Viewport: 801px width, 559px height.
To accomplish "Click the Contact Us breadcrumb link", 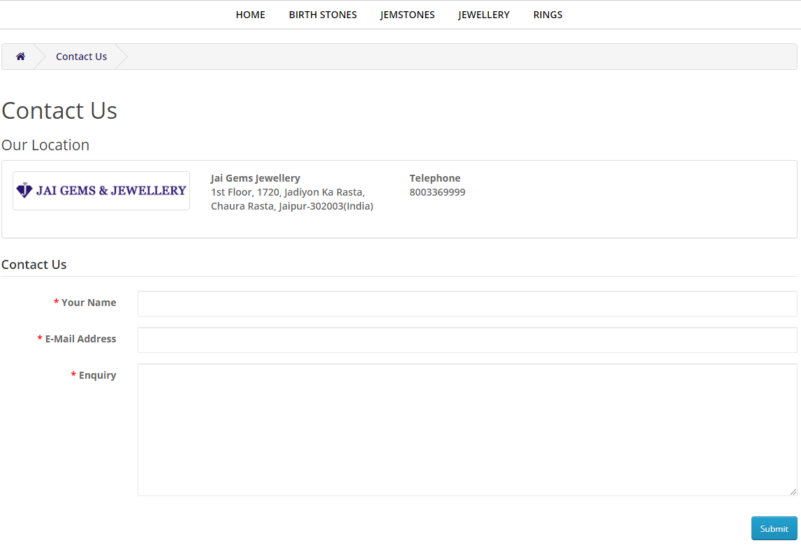I will 81,57.
